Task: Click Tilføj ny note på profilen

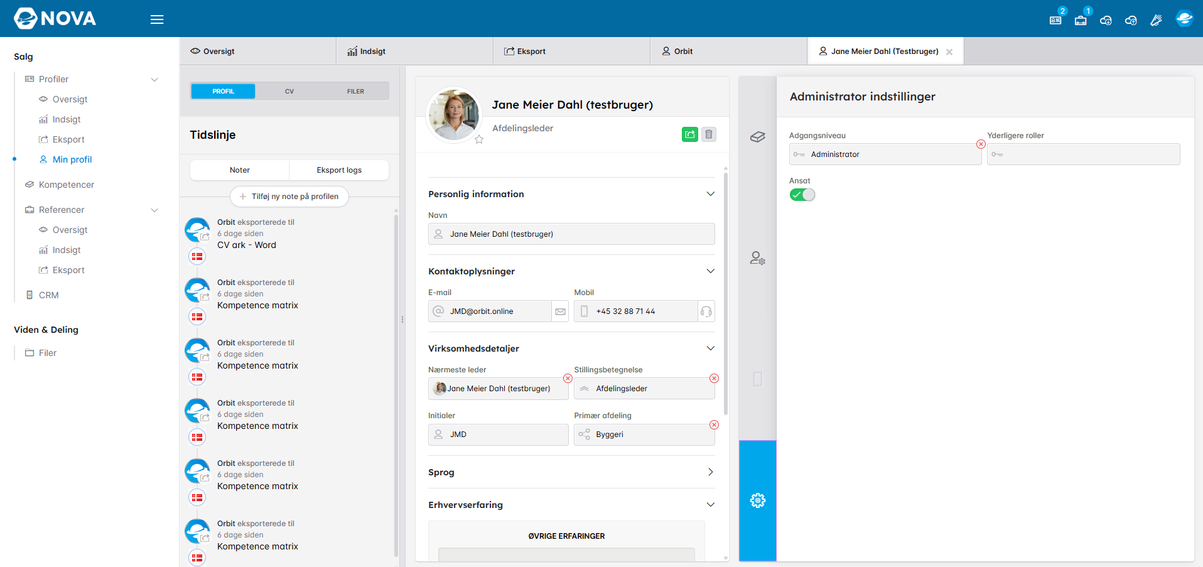Action: click(289, 197)
